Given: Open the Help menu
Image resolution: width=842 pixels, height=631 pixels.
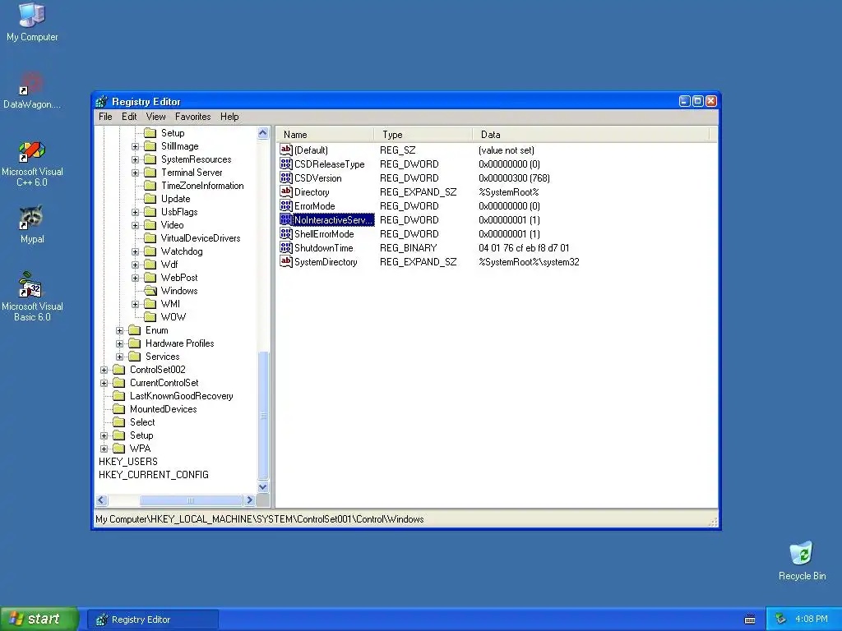Looking at the screenshot, I should tap(229, 117).
